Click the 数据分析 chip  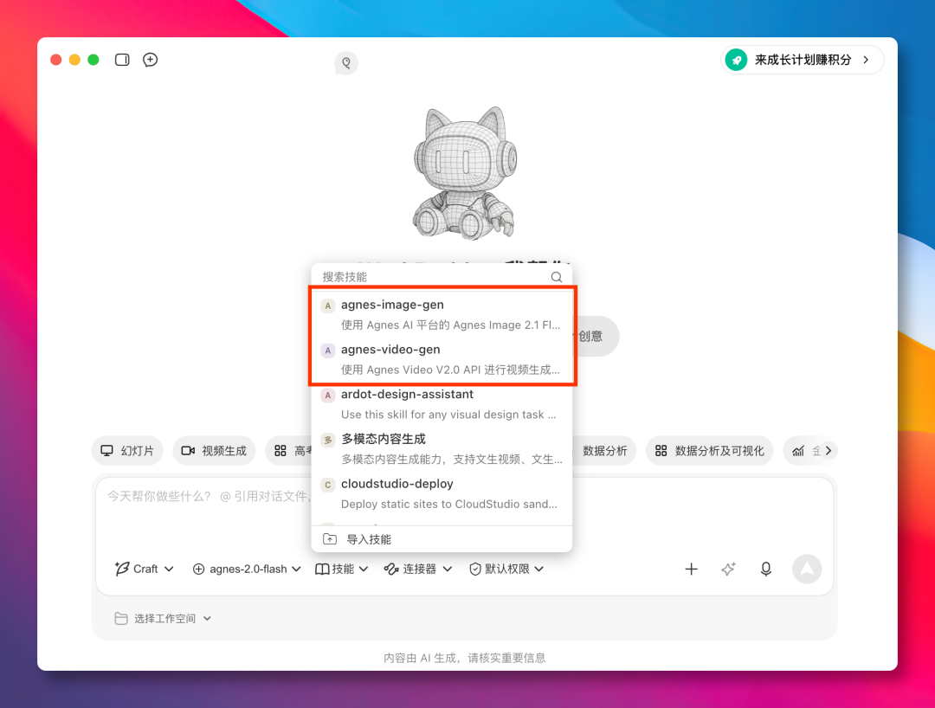[603, 451]
